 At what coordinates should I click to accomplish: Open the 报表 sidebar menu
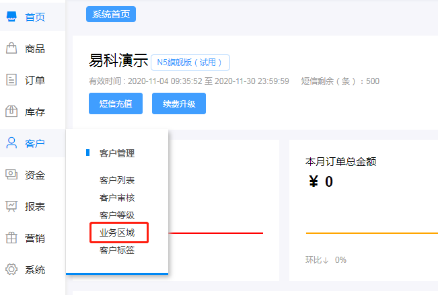pos(33,206)
